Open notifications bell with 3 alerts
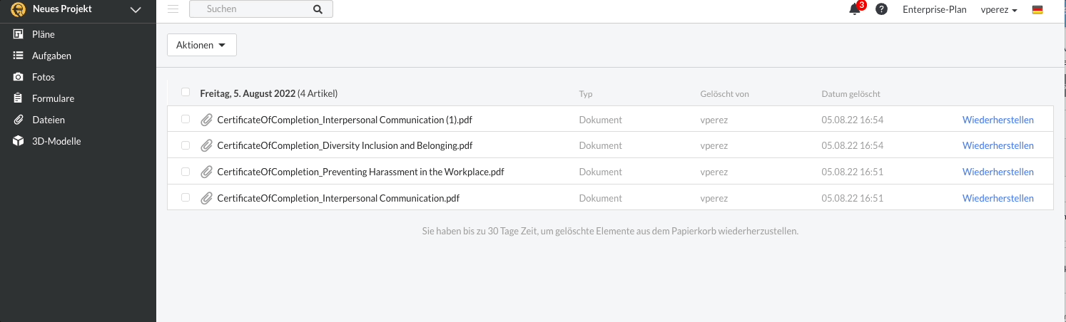Screen dimensions: 1066x322 [x=855, y=9]
